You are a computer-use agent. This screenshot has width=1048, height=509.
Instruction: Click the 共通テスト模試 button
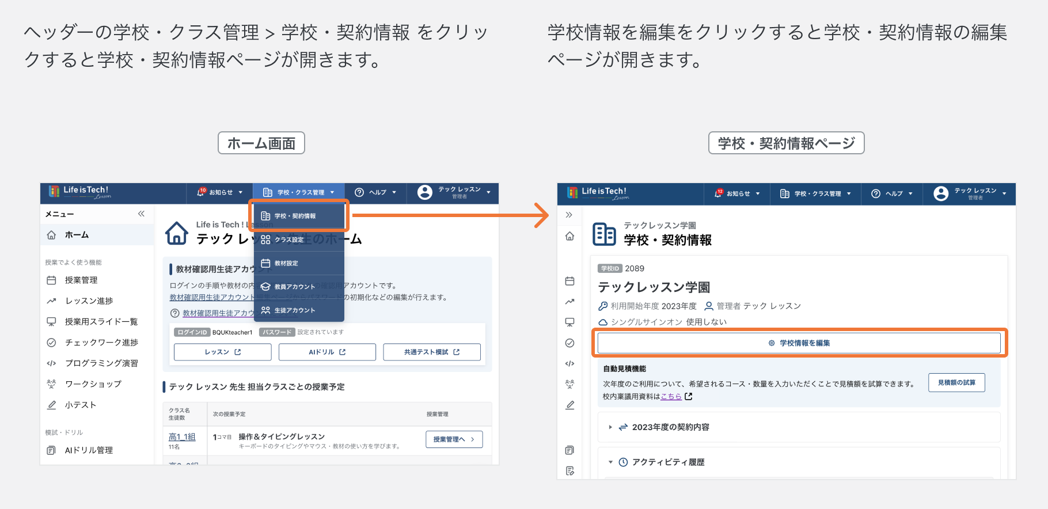coord(432,352)
